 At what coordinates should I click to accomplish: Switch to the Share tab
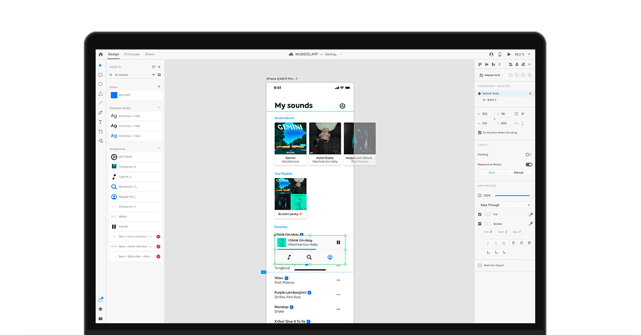point(150,54)
